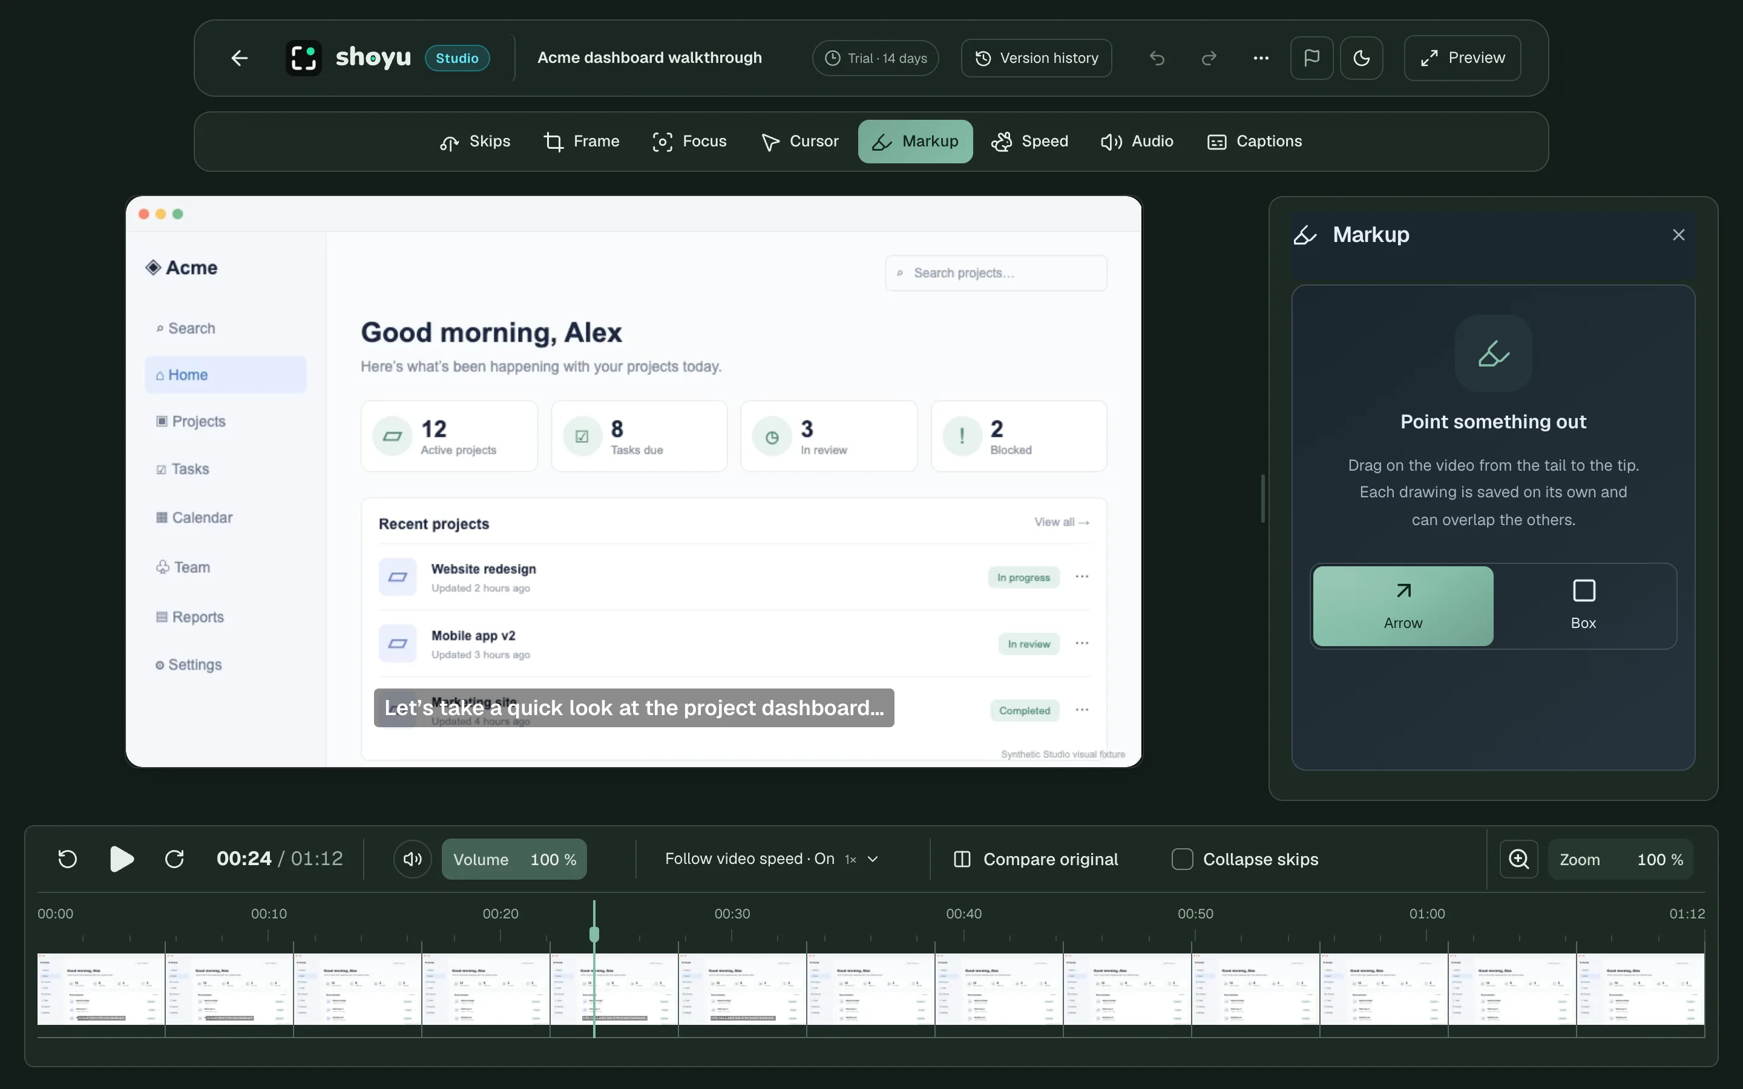Toggle Compare original view

[x=1036, y=859]
